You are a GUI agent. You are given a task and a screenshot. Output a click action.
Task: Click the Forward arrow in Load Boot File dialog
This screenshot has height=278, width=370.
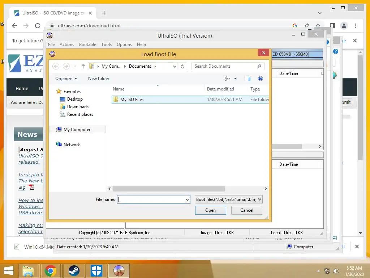coord(66,66)
